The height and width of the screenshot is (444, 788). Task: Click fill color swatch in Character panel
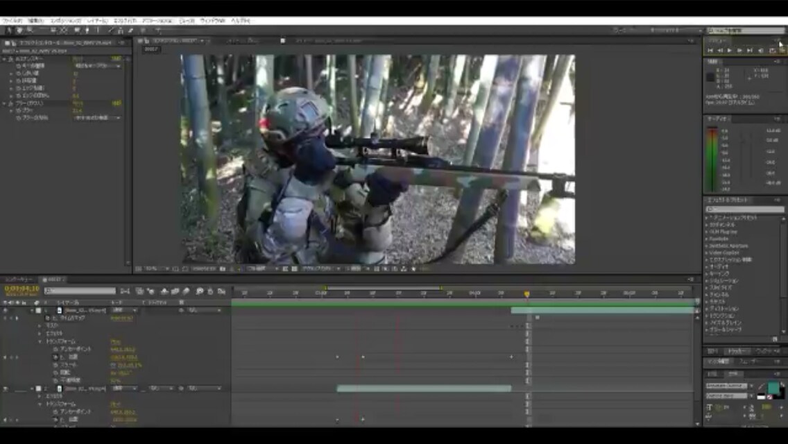(x=773, y=388)
